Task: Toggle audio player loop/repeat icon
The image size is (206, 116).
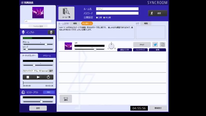Action: pyautogui.click(x=48, y=77)
